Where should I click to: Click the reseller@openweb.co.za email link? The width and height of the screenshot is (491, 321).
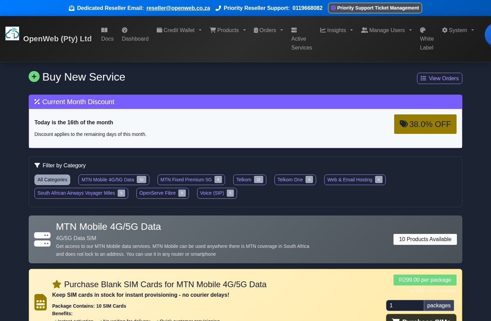point(178,8)
